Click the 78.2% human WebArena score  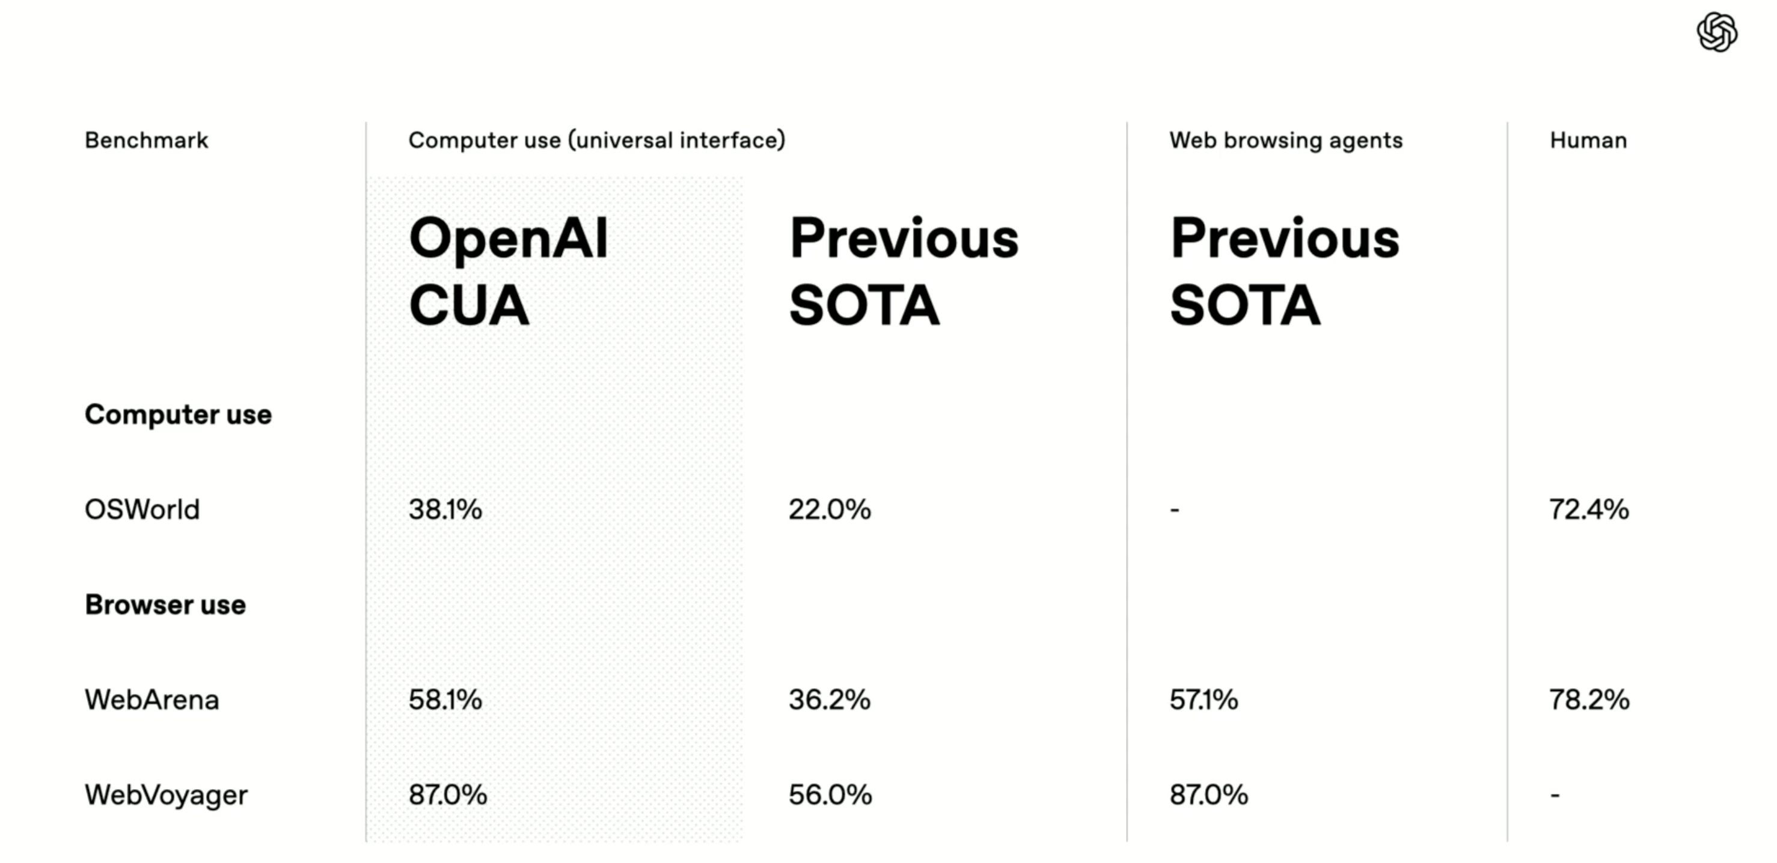(x=1589, y=700)
